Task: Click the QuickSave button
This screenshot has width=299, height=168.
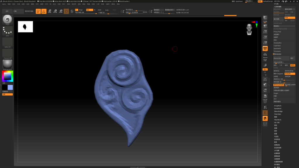Action: click(239, 1)
